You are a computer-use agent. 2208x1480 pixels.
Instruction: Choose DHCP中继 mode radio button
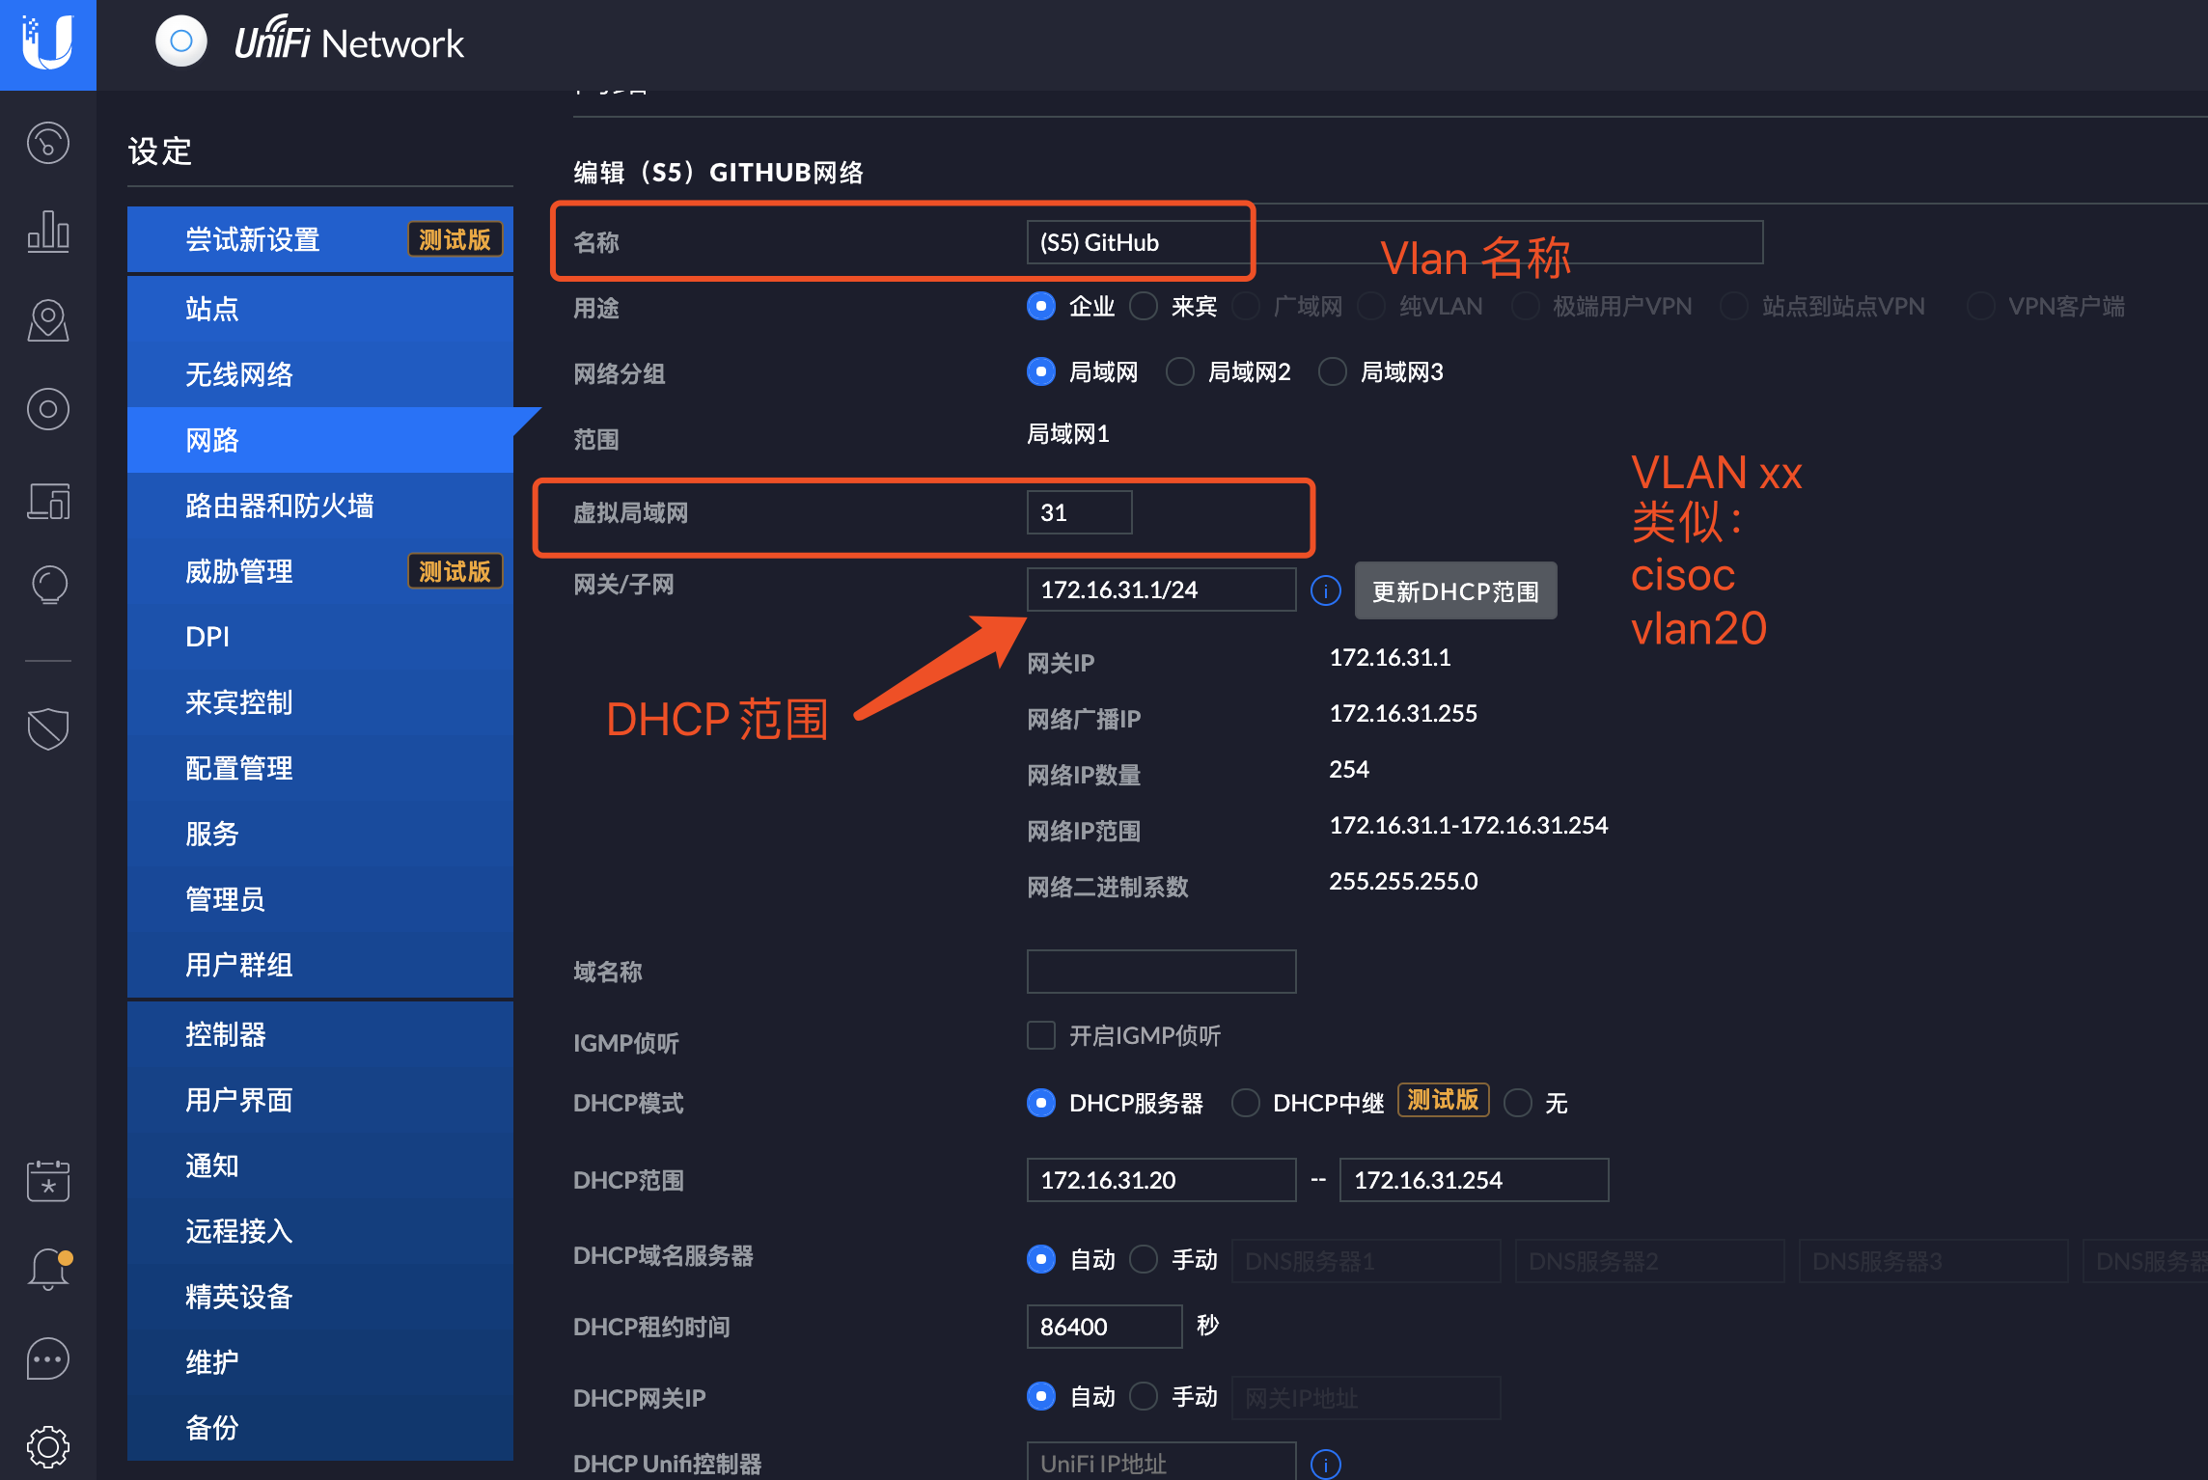1245,1103
